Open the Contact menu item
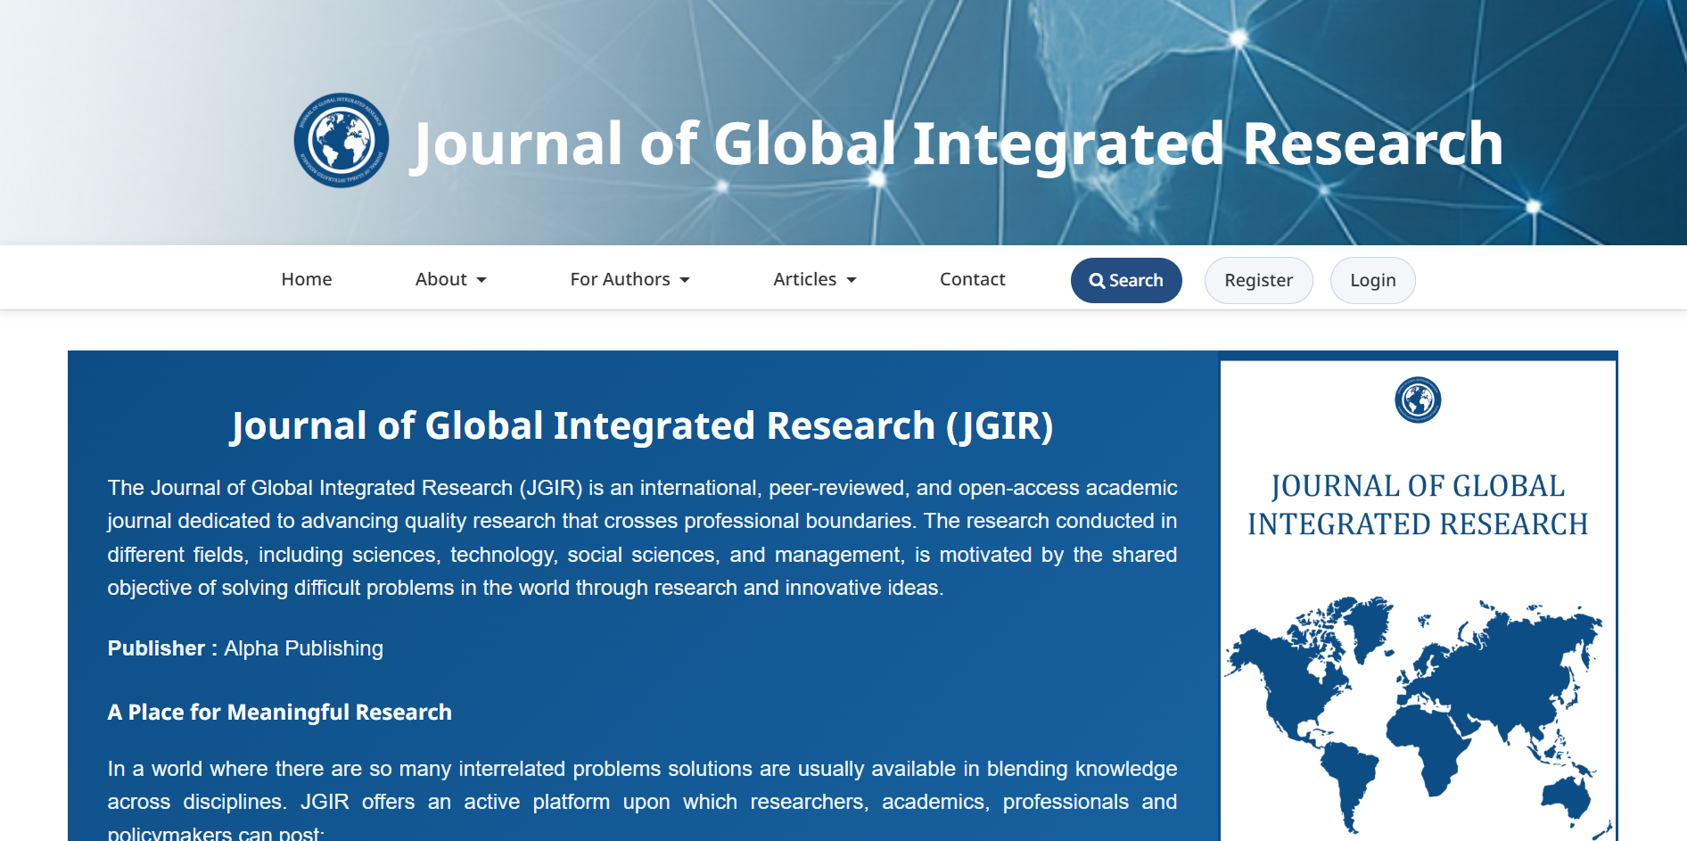 pos(972,279)
